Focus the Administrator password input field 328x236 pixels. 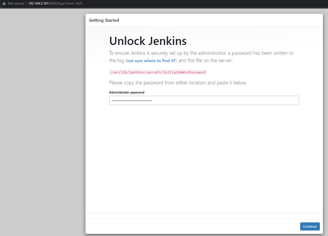point(204,100)
